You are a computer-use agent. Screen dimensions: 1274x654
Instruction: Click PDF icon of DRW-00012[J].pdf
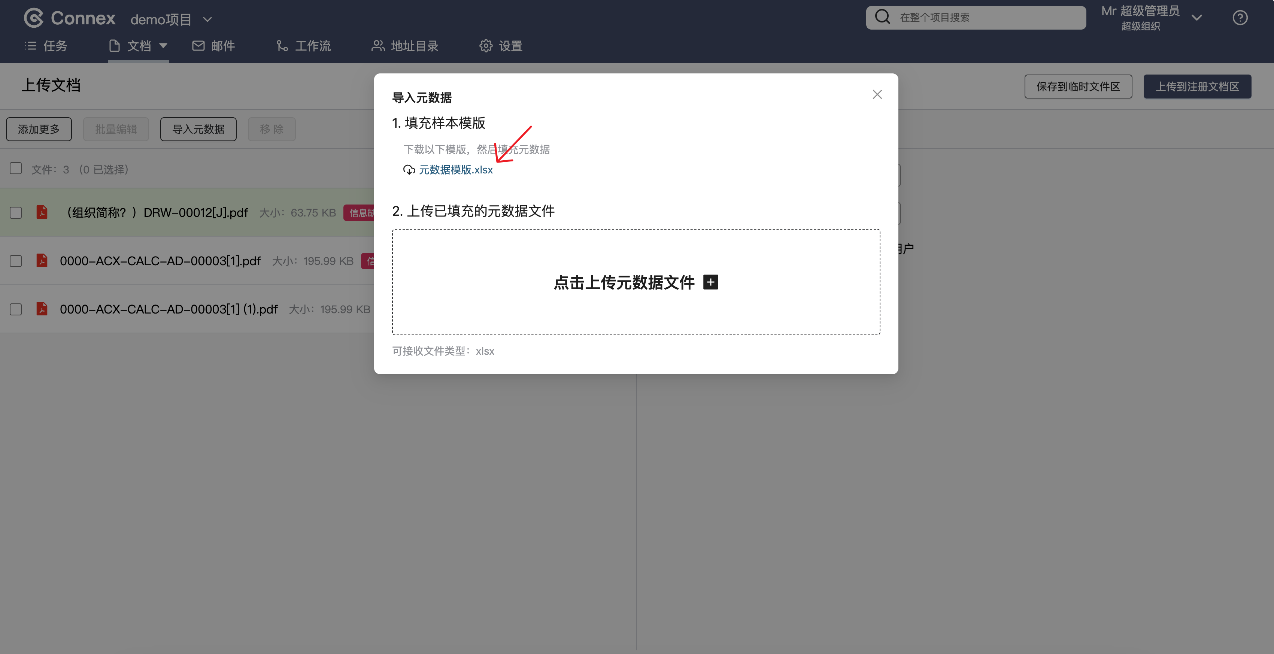(42, 212)
